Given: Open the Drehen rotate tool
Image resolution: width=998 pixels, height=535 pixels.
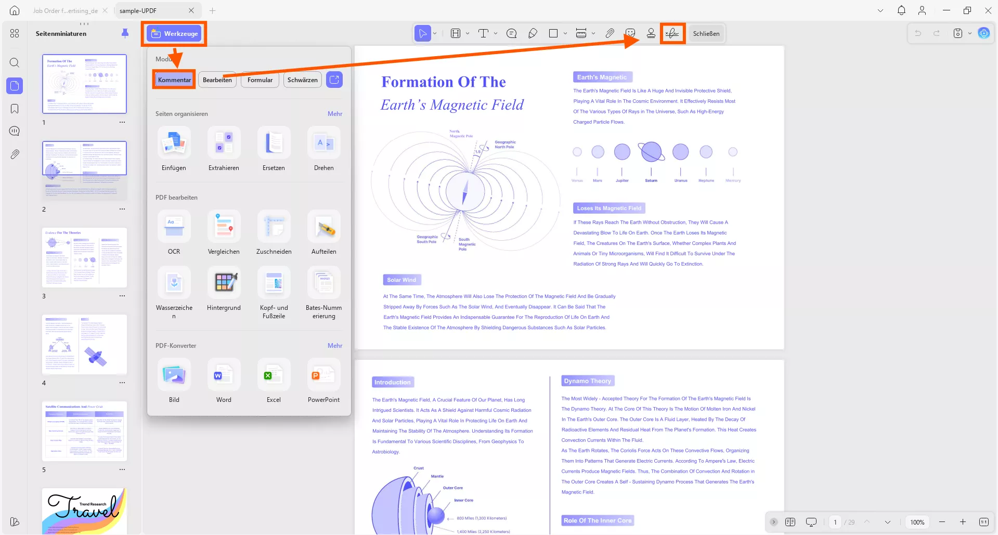Looking at the screenshot, I should coord(323,142).
